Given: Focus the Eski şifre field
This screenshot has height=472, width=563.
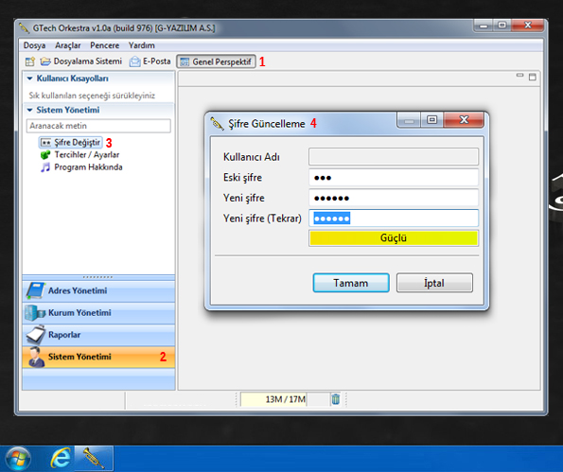Looking at the screenshot, I should pos(394,177).
